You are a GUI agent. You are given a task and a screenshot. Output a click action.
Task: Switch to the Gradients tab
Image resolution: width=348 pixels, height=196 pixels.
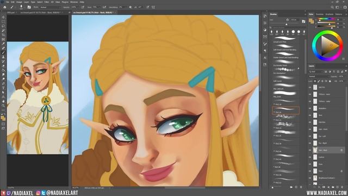(330, 14)
